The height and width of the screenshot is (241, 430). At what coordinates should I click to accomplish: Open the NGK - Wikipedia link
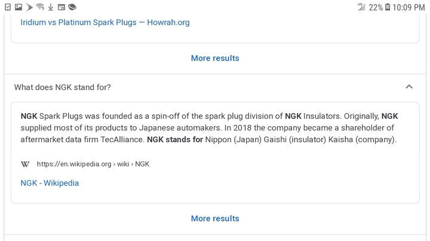pyautogui.click(x=50, y=183)
